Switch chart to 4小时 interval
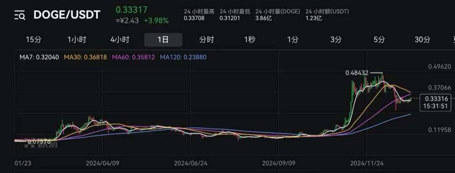455x173 pixels. [x=120, y=40]
